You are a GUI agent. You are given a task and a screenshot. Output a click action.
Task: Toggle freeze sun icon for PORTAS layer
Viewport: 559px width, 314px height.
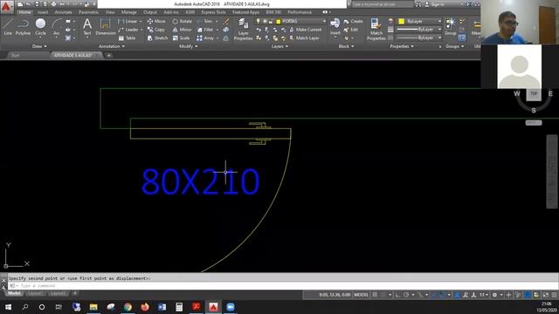tap(265, 21)
